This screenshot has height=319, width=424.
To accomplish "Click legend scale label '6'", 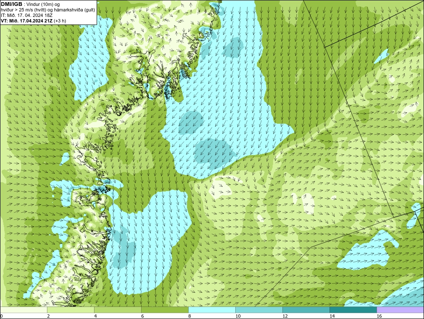I will [x=142, y=316].
